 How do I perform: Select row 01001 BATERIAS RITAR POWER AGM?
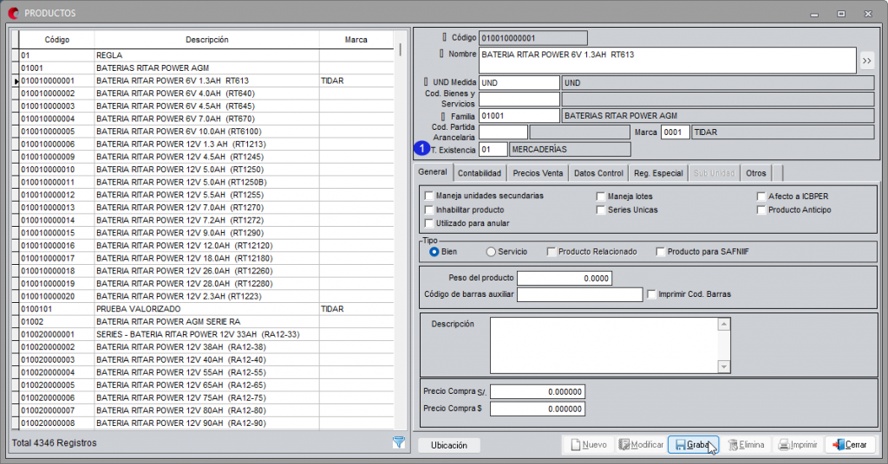[x=206, y=68]
